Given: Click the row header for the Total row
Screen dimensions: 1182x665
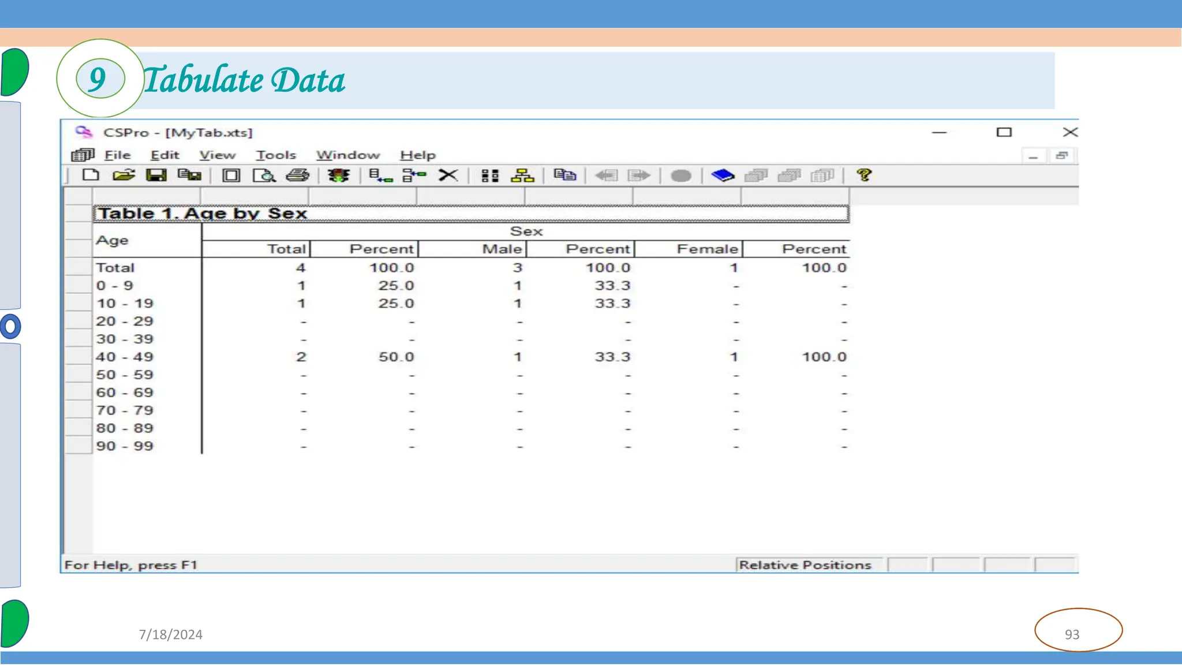Looking at the screenshot, I should [x=78, y=268].
